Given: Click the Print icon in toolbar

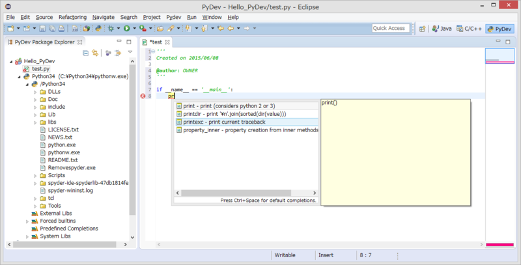Looking at the screenshot, I should [61, 29].
